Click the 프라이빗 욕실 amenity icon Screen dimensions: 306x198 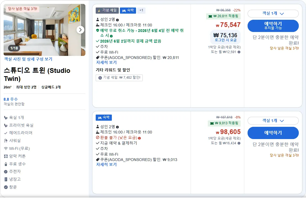[6, 125]
